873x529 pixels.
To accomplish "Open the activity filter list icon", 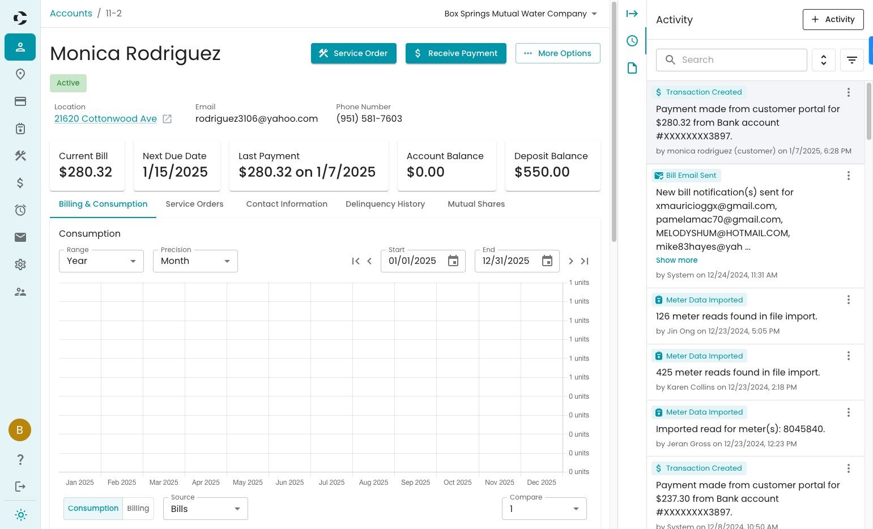I will click(x=852, y=60).
